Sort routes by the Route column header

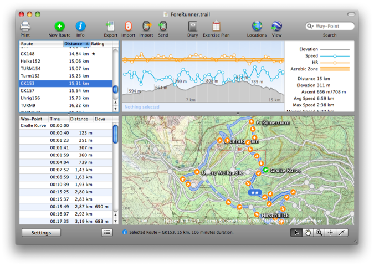point(41,44)
